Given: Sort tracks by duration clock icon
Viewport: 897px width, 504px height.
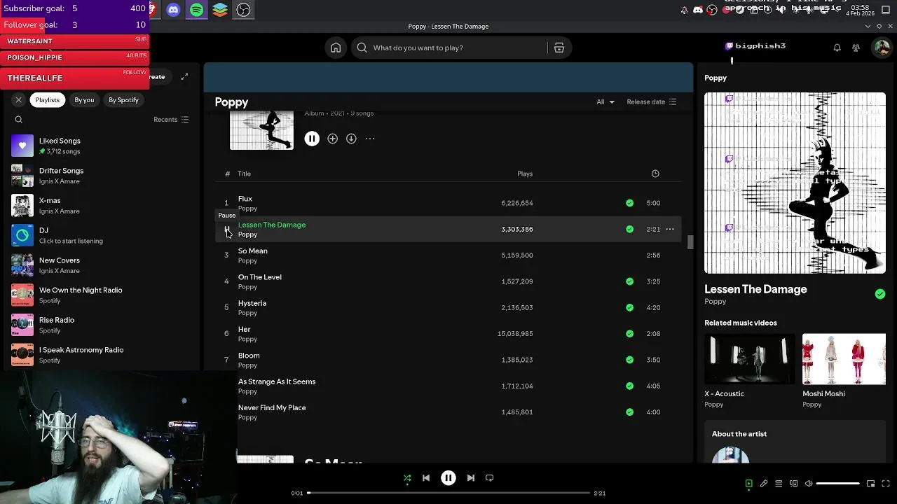Looking at the screenshot, I should tap(655, 174).
